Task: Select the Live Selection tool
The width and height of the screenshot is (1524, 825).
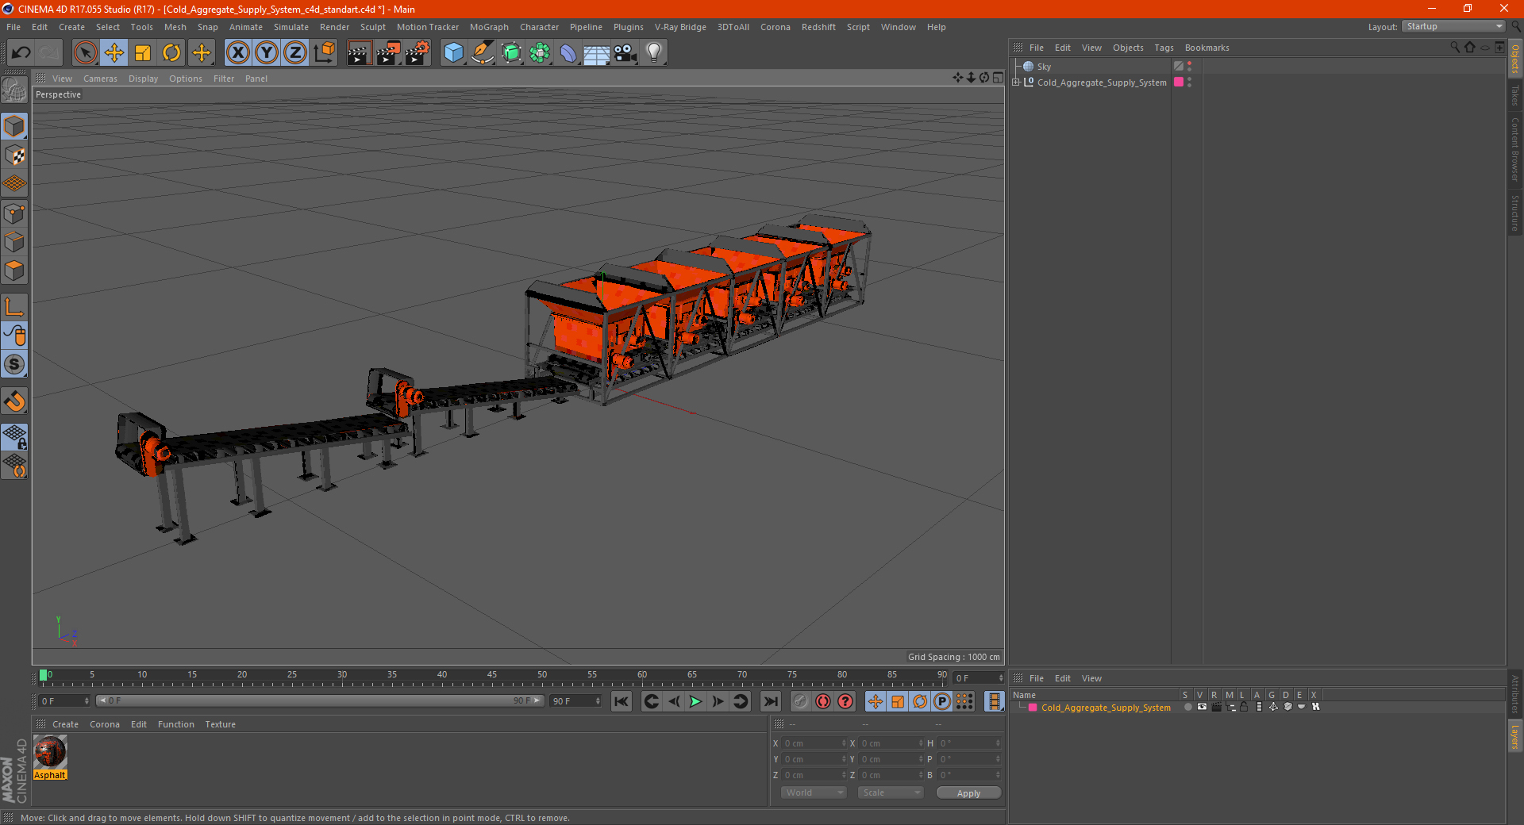Action: coord(85,53)
